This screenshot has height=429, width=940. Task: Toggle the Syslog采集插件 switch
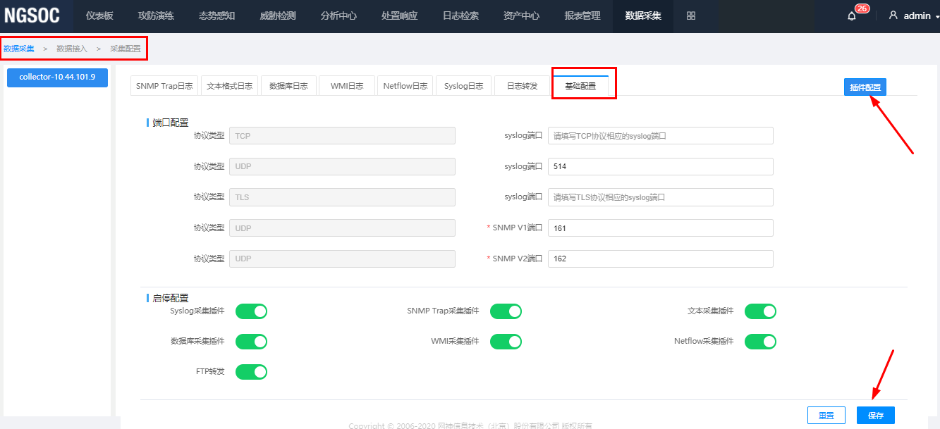coord(251,311)
